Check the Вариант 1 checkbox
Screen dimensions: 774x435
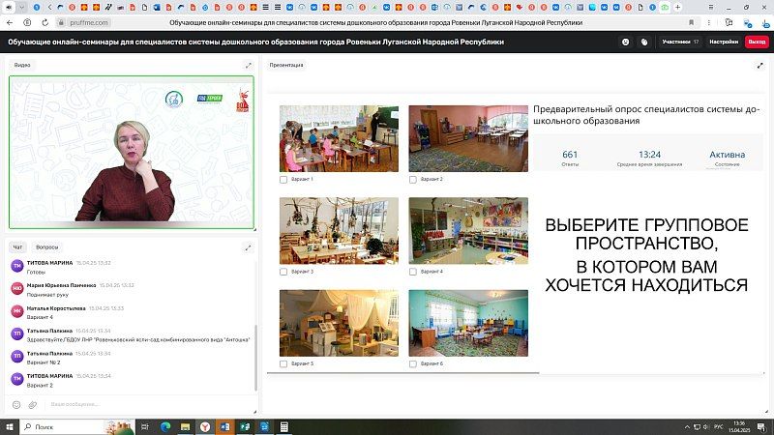(283, 180)
